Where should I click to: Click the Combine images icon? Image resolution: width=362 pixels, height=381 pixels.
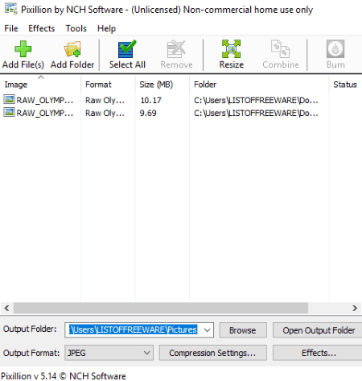tap(281, 49)
